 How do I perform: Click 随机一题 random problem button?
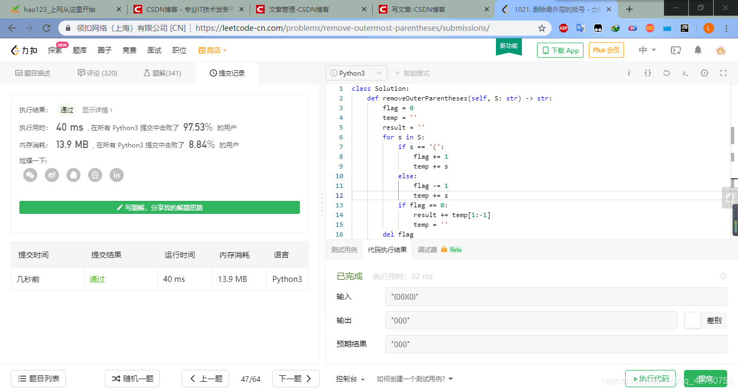point(132,379)
